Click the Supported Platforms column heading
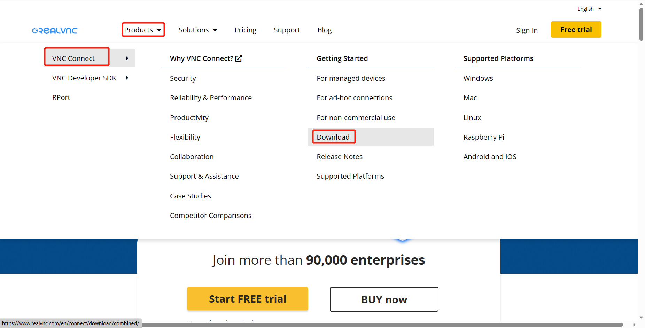645x328 pixels. point(498,58)
